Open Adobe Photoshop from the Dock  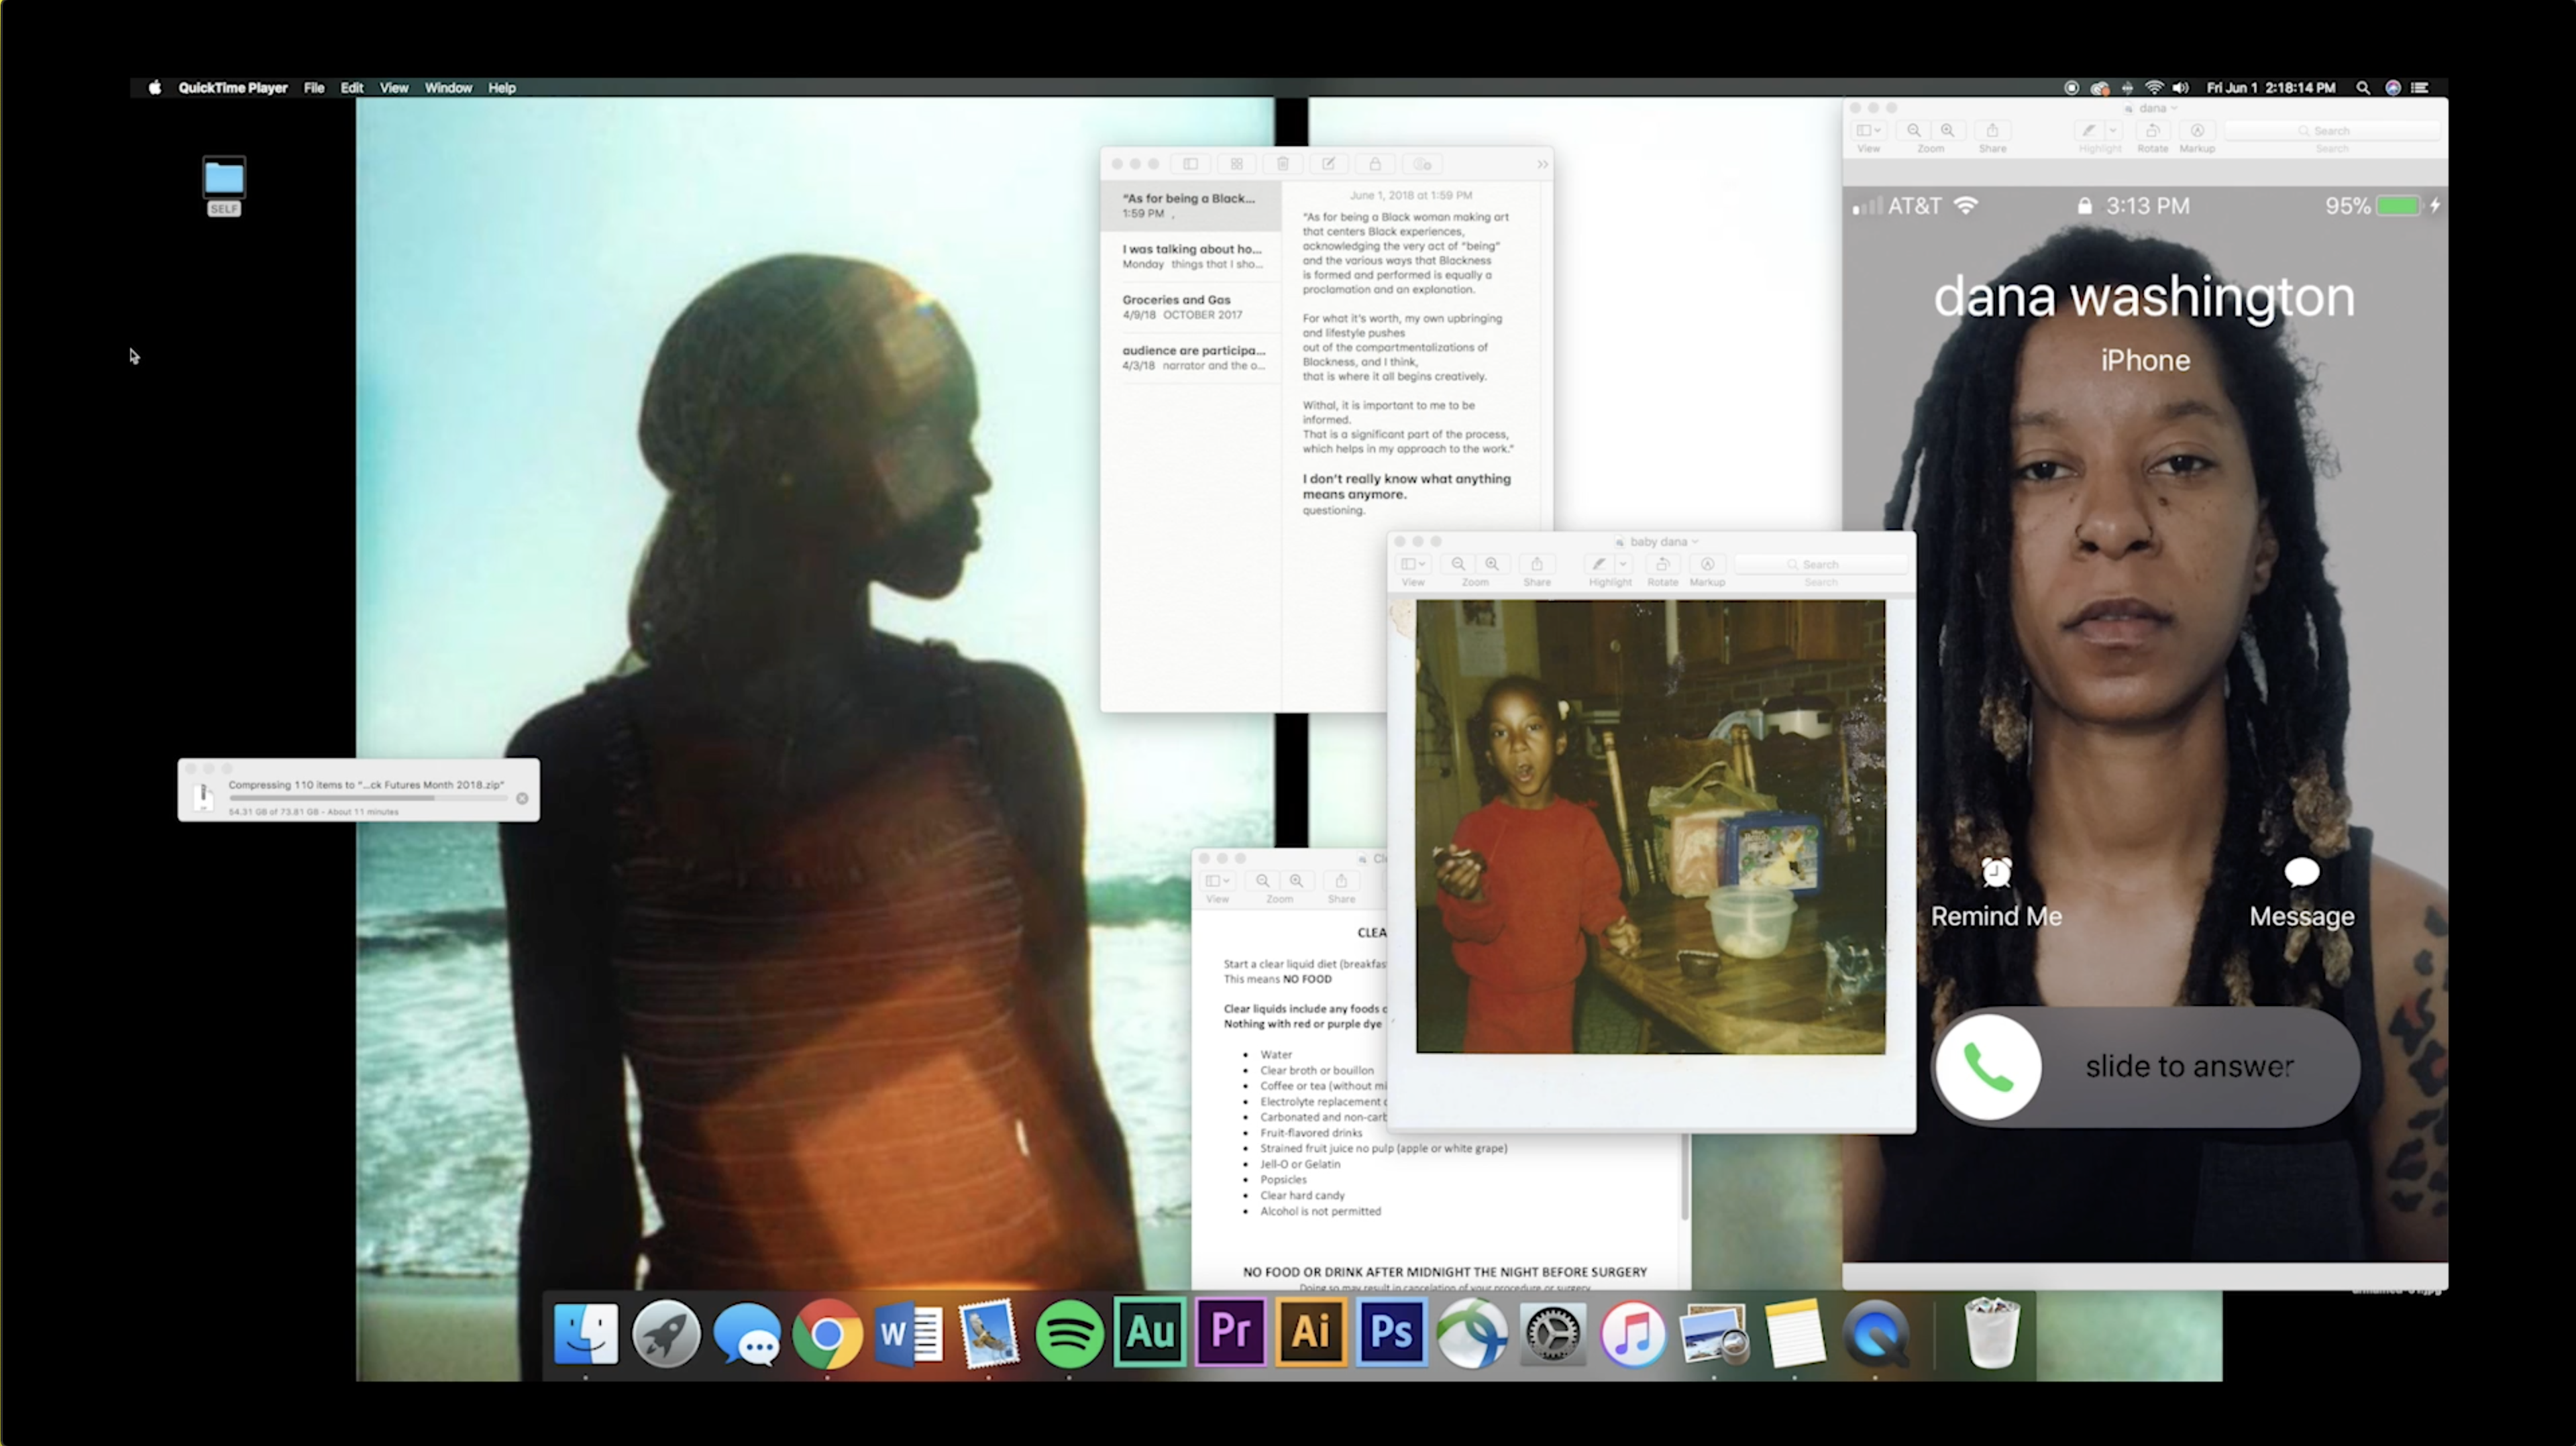pos(1391,1332)
